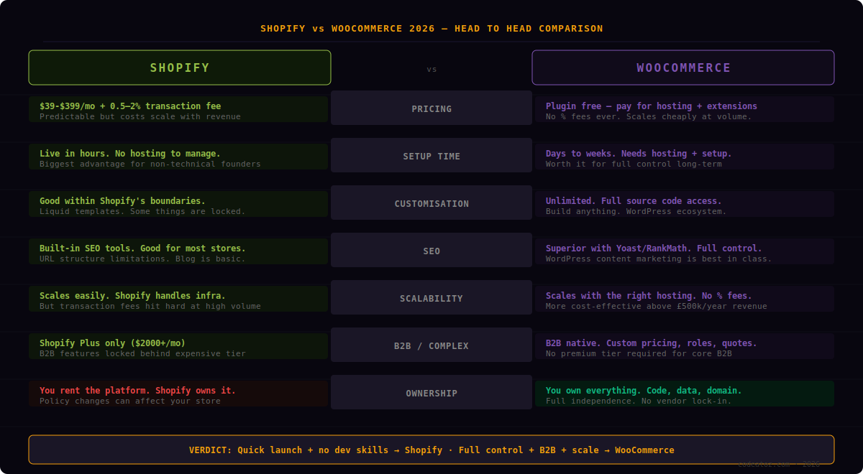Click the VERDICT banner at the bottom
Screen dimensions: 863x474
click(431, 450)
